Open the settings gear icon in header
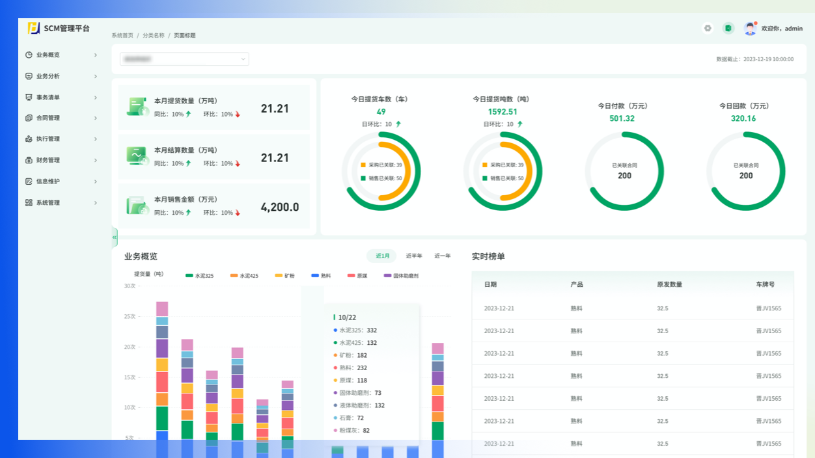Image resolution: width=815 pixels, height=458 pixels. click(708, 28)
